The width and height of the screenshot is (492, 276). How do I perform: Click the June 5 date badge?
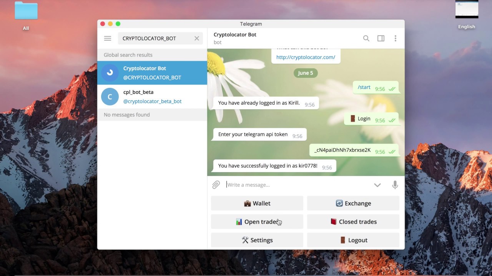pyautogui.click(x=306, y=73)
